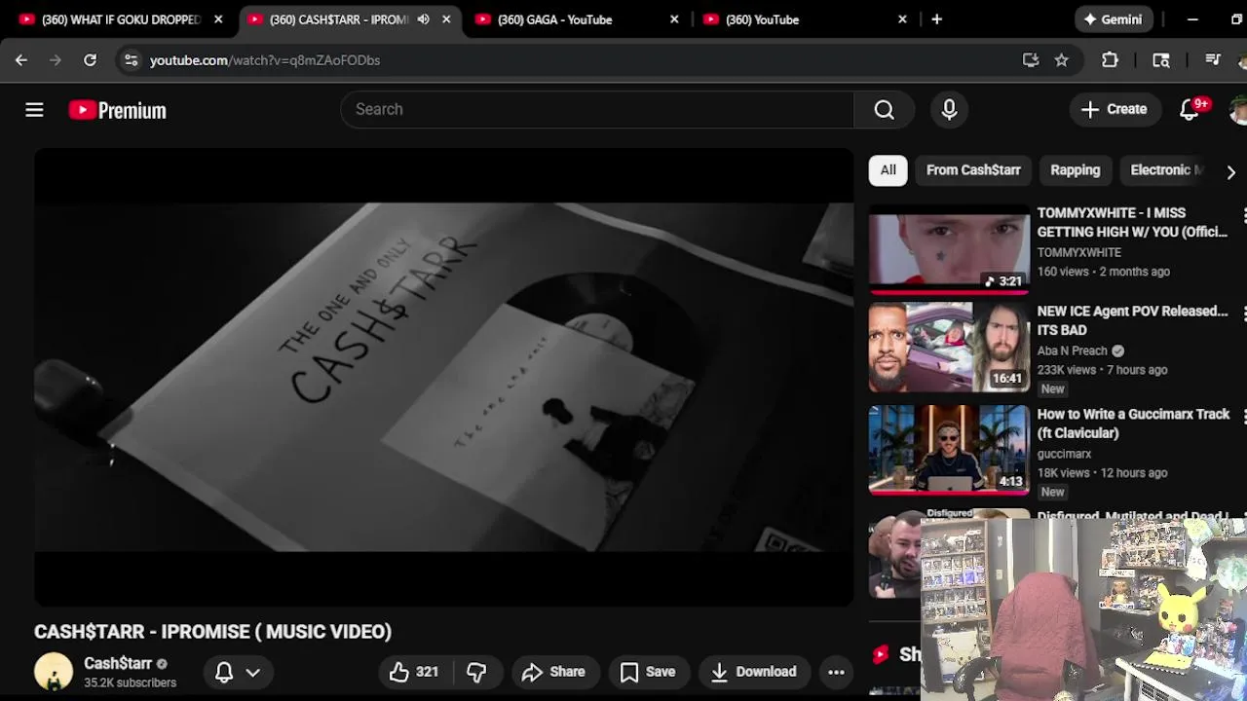This screenshot has width=1247, height=701.
Task: Visit TOMMYXWHITE channel name link
Action: 1078,252
